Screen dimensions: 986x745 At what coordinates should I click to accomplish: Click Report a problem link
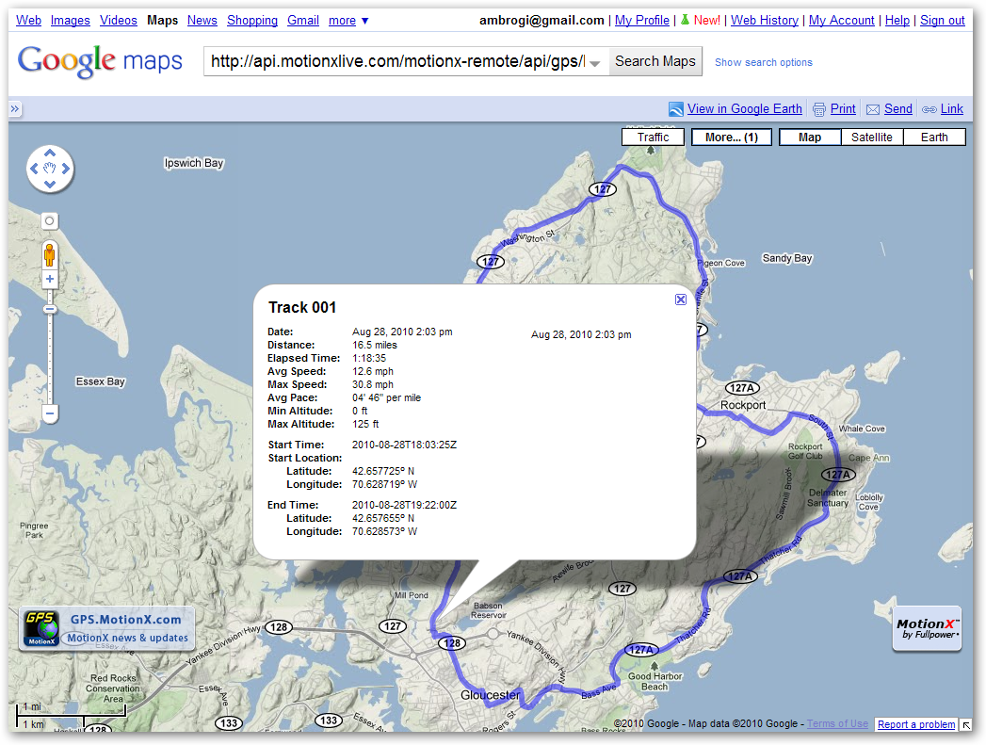coord(916,724)
